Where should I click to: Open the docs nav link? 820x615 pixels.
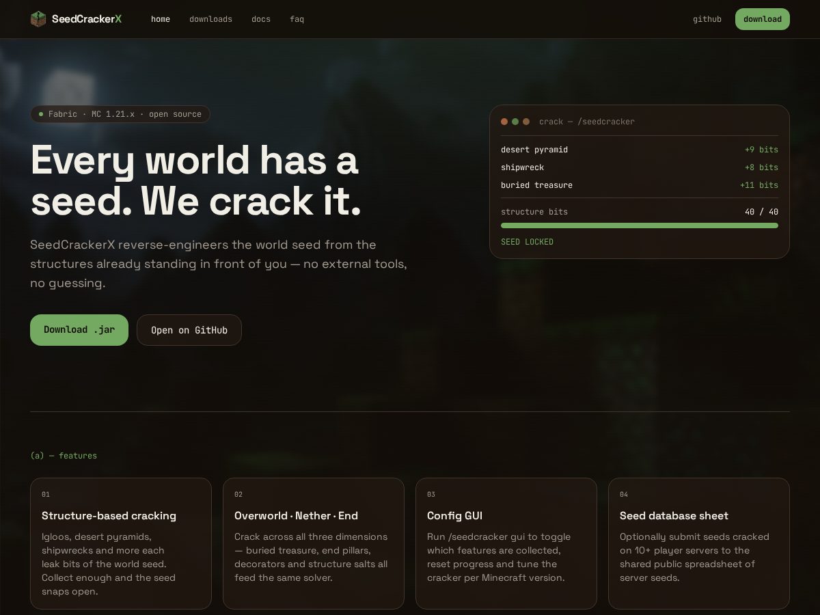[x=261, y=19]
